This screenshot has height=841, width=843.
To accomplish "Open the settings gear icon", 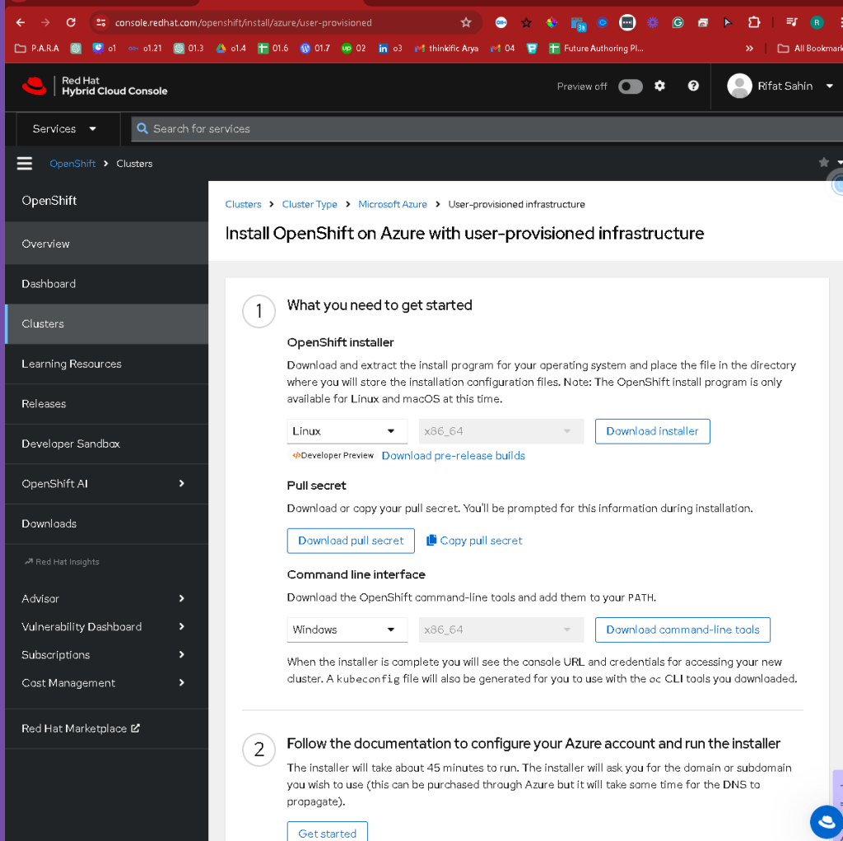I will click(659, 86).
